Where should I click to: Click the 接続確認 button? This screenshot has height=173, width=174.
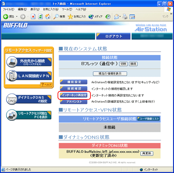(x=74, y=89)
